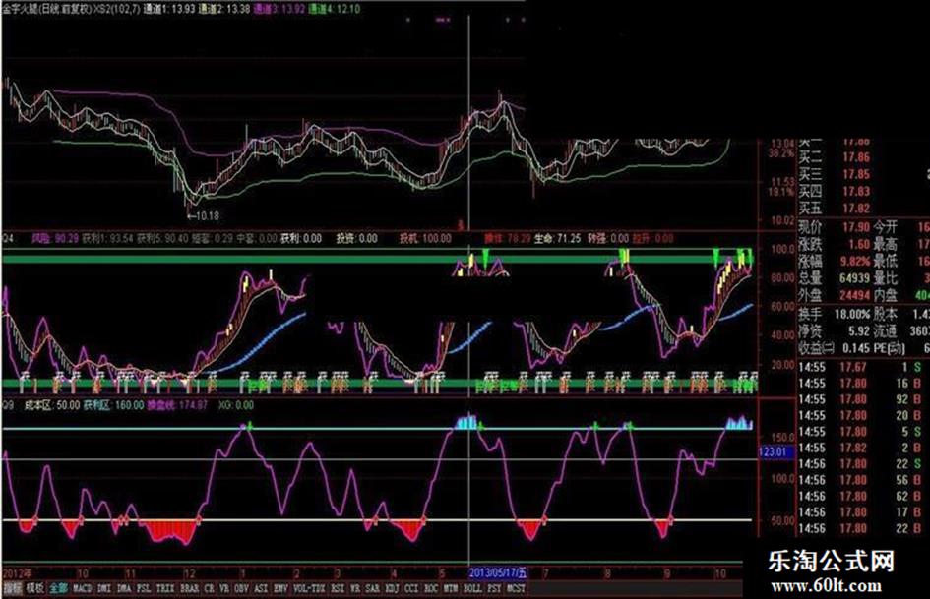Select the MTM indicator tab
Image resolution: width=930 pixels, height=599 pixels.
[x=451, y=588]
